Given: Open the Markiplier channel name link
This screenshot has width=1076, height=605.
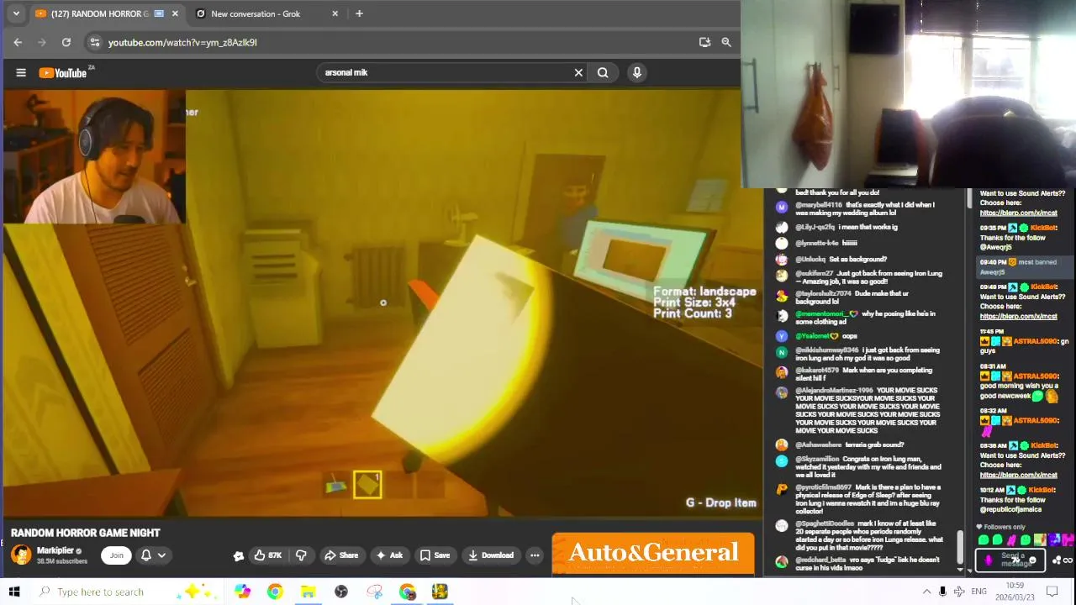Looking at the screenshot, I should (55, 550).
